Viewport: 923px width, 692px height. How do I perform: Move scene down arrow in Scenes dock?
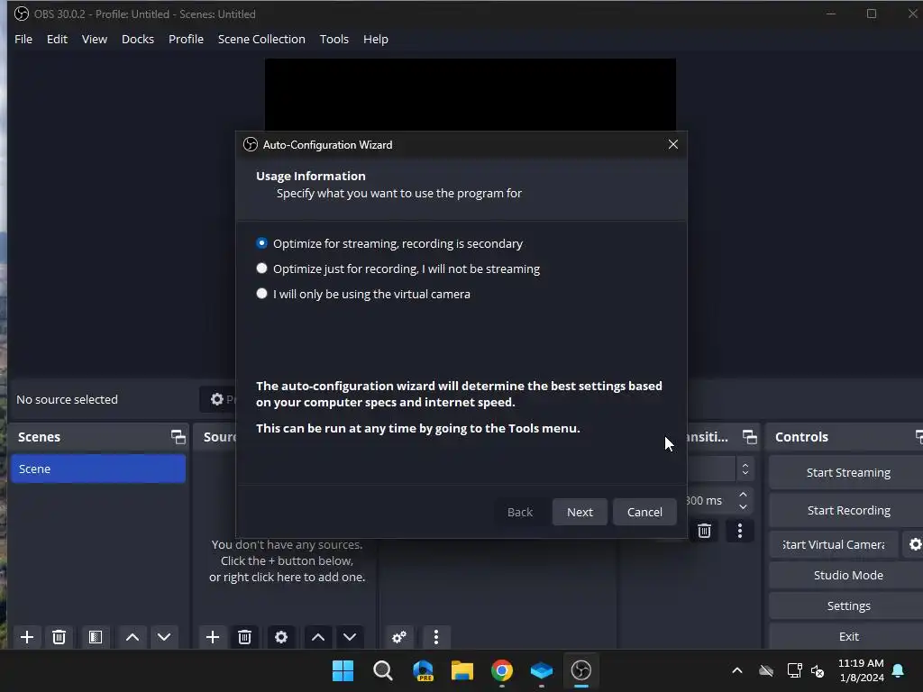click(164, 637)
